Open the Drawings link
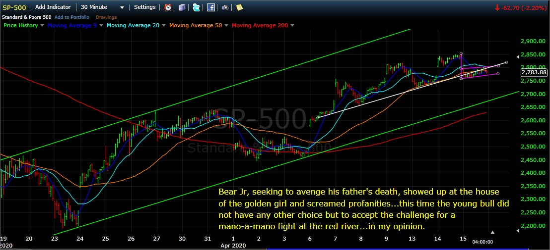Image resolution: width=550 pixels, height=250 pixels. [106, 17]
